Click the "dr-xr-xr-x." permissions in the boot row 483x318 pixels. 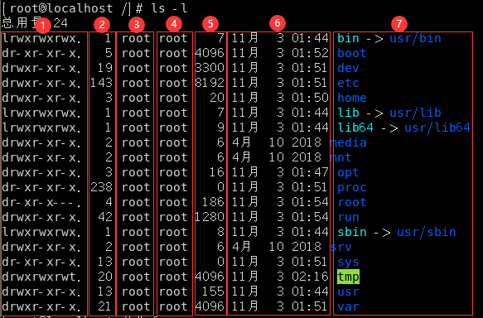click(x=41, y=53)
